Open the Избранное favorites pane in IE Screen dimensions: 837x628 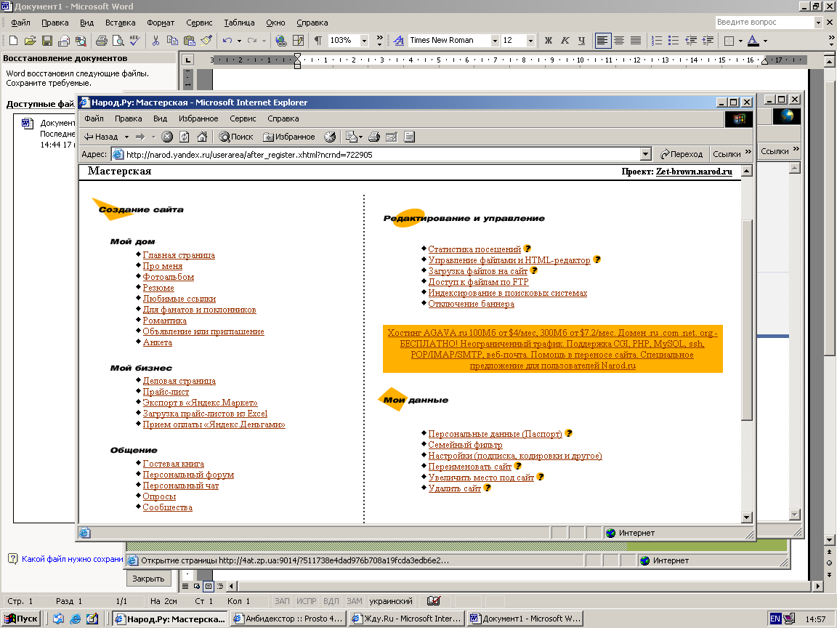click(288, 137)
